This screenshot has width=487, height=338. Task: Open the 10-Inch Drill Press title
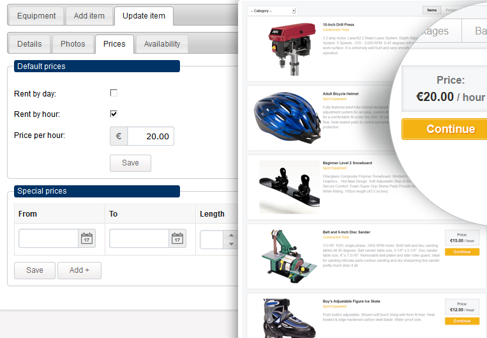338,24
